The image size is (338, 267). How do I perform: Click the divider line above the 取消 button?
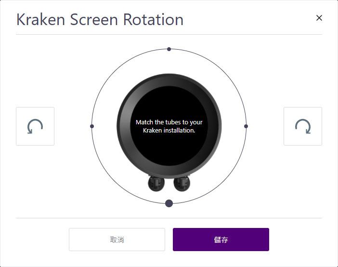click(169, 218)
